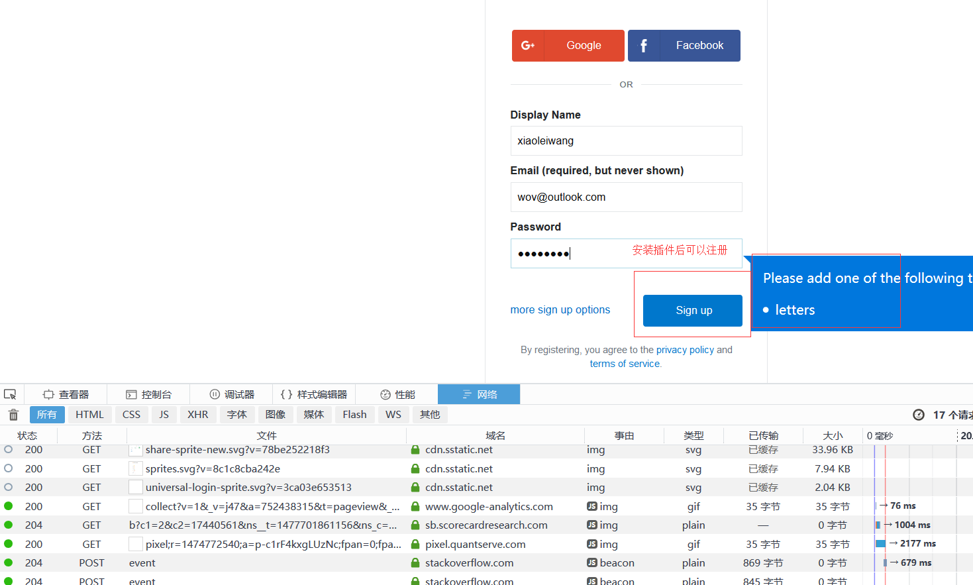Click the Google plus logo icon
This screenshot has width=973, height=585.
(x=528, y=46)
